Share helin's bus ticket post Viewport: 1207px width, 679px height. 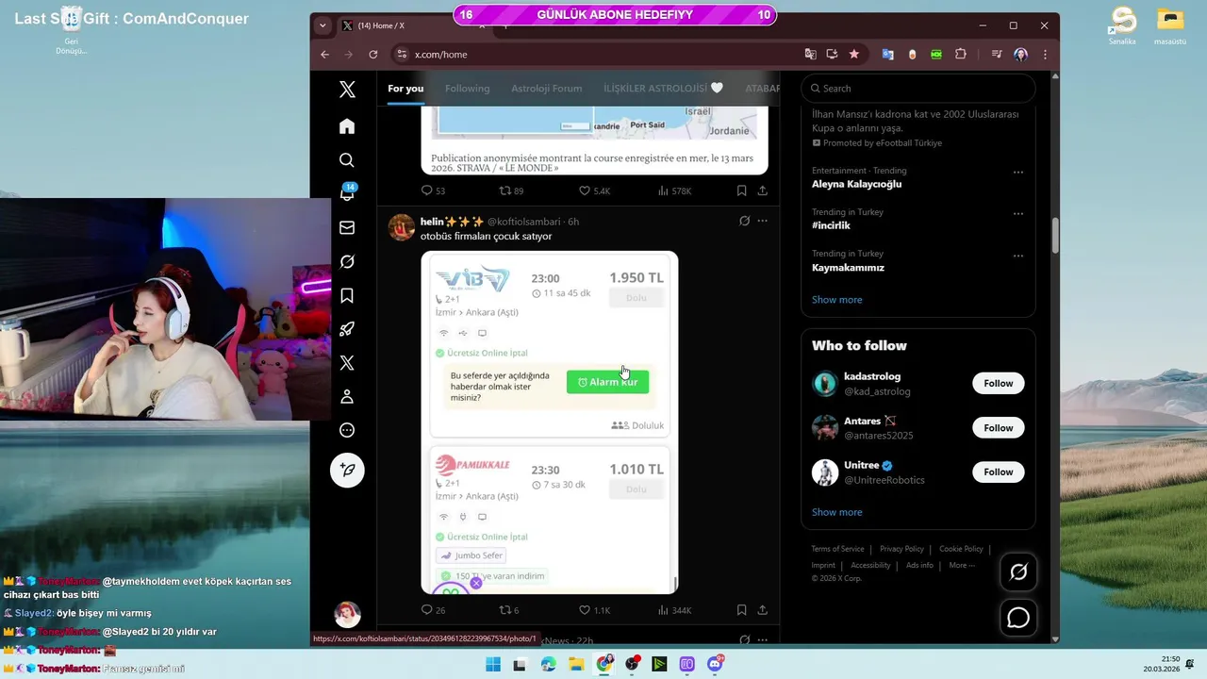762,610
